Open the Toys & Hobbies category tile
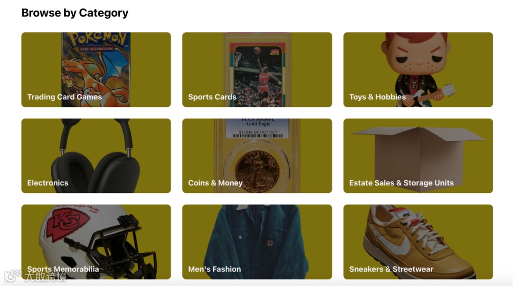Screen dimensions: 513x286 pos(418,69)
